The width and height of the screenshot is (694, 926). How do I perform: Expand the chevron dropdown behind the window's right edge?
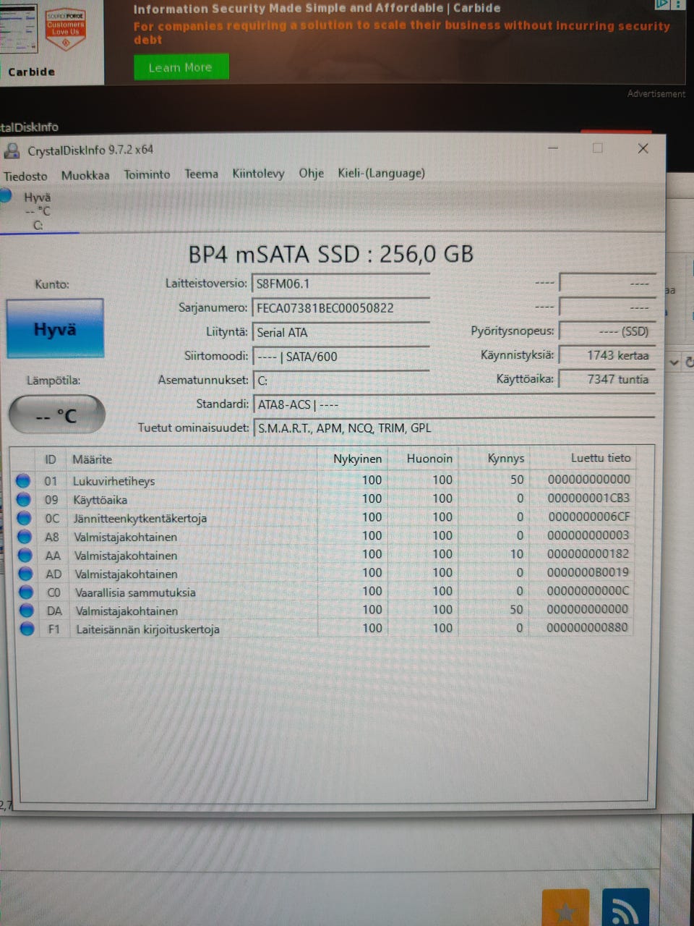[x=674, y=362]
